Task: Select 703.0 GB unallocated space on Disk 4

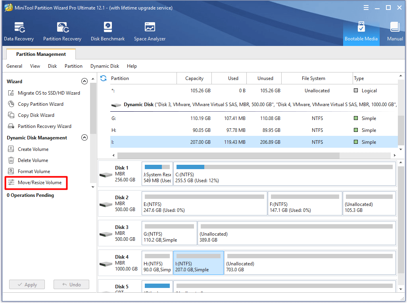Action: click(310, 263)
